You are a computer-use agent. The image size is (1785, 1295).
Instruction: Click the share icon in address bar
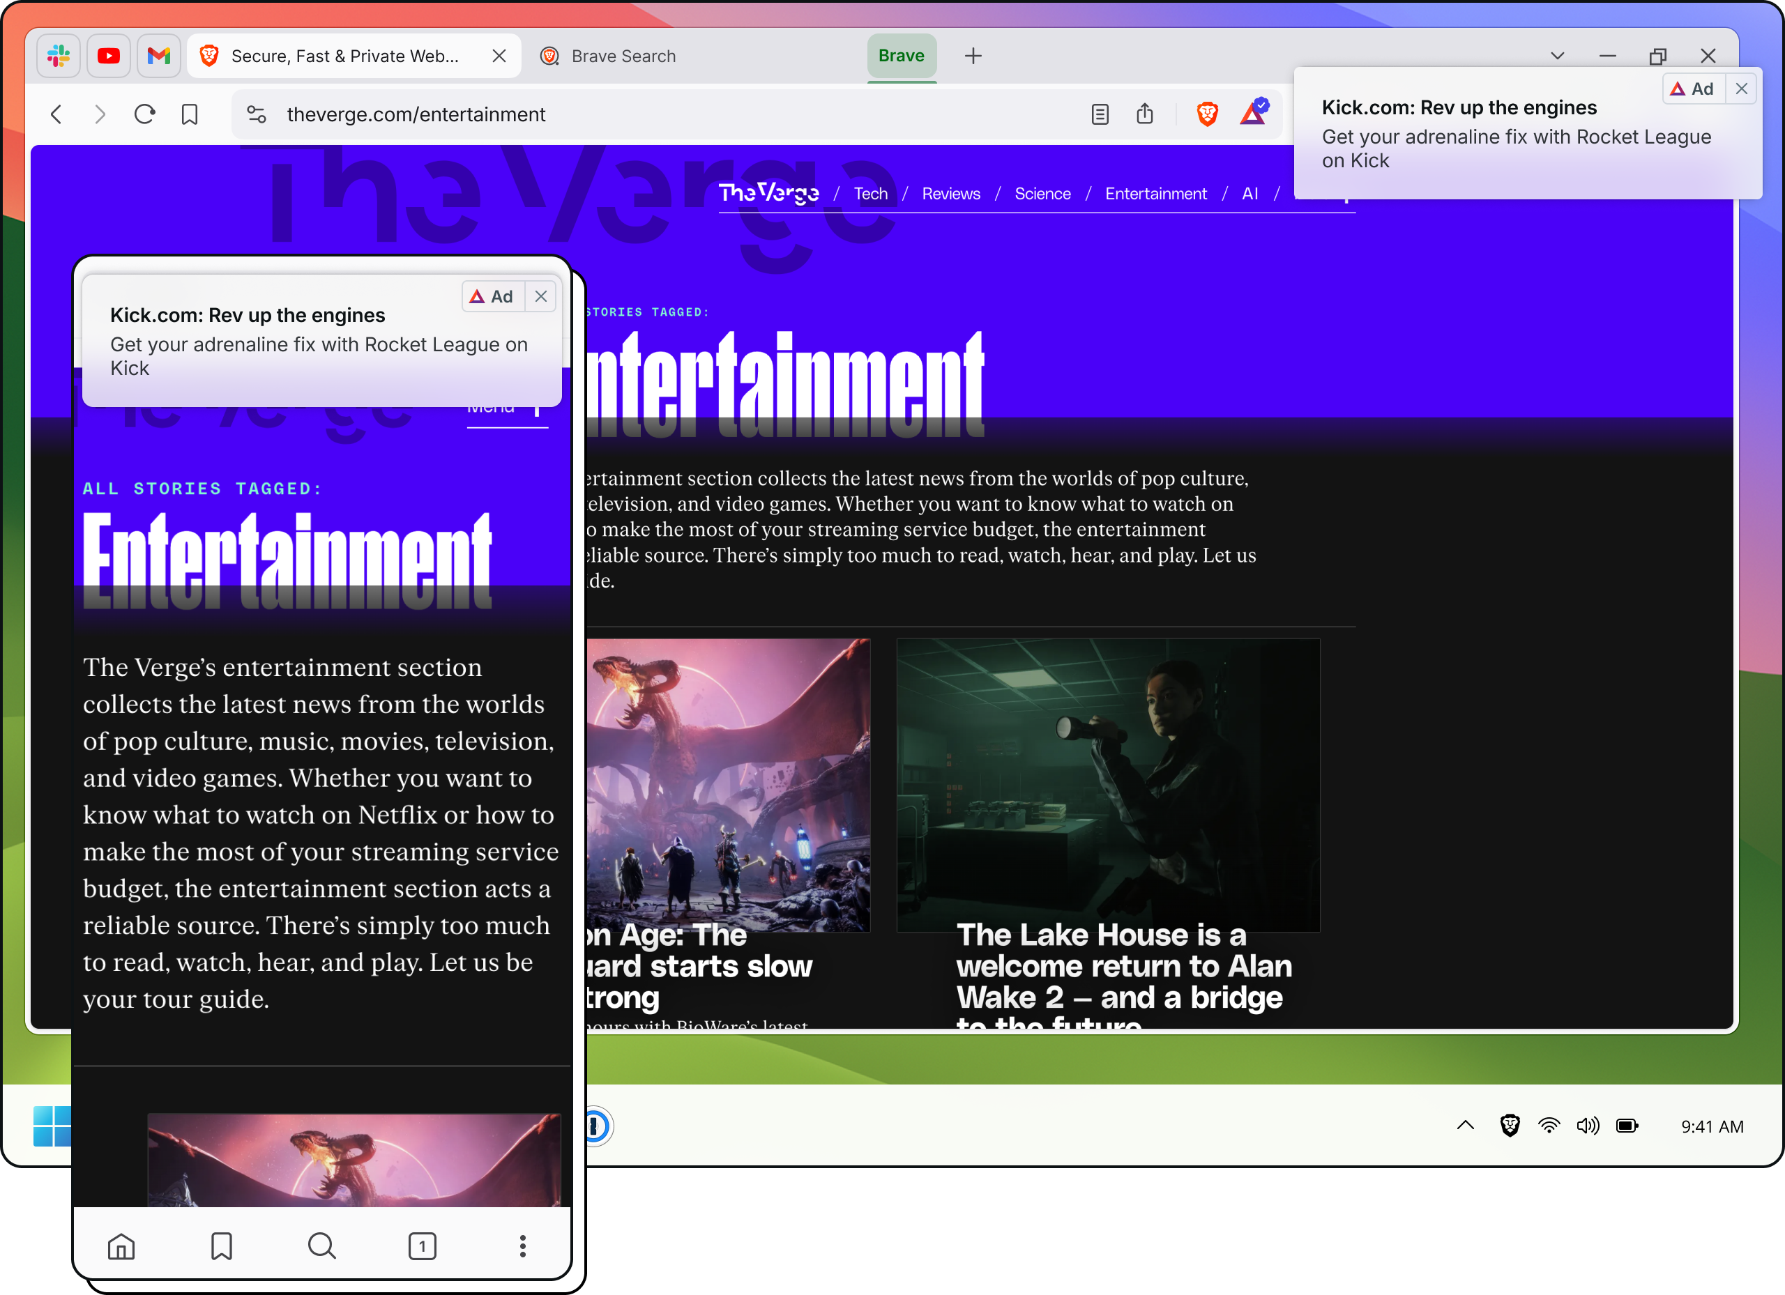tap(1144, 114)
